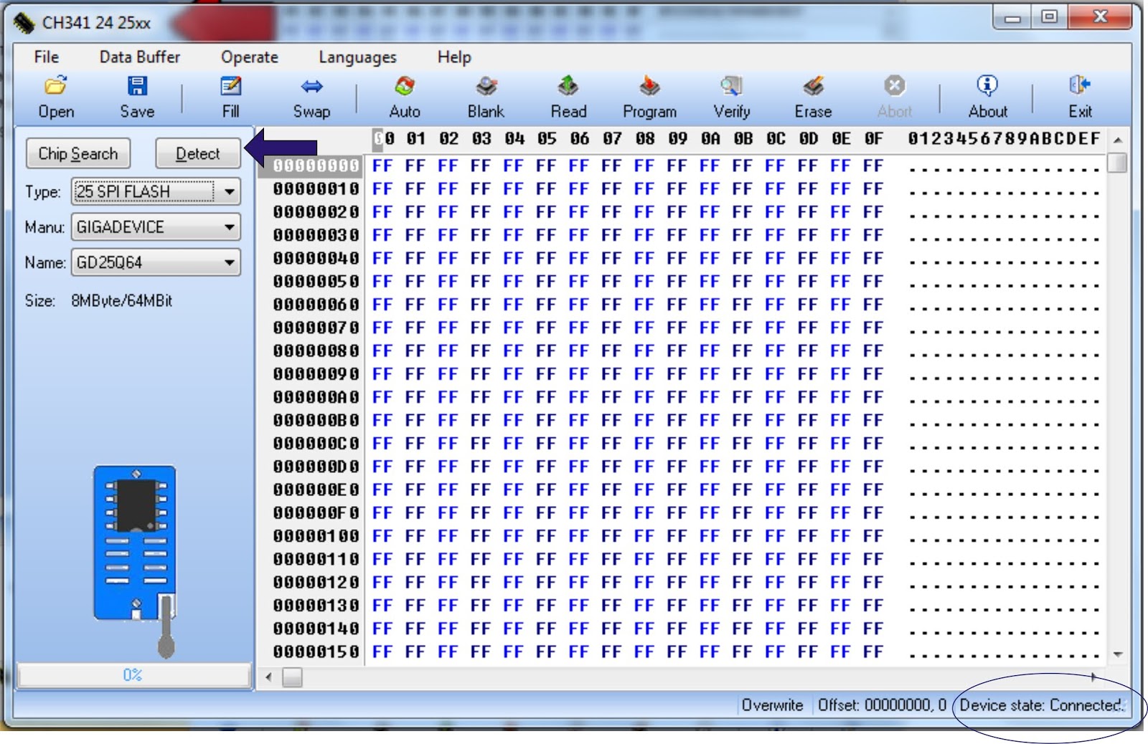Start reading the chip with Read icon
This screenshot has width=1148, height=744.
[x=569, y=95]
